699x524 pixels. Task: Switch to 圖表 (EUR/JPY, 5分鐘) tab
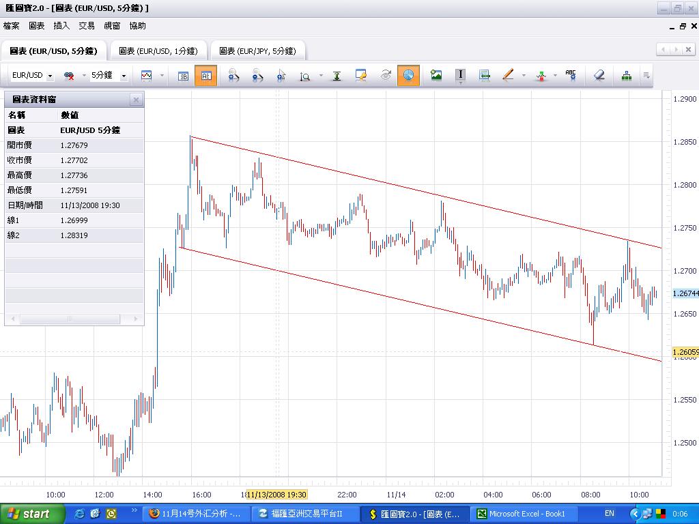tap(257, 50)
